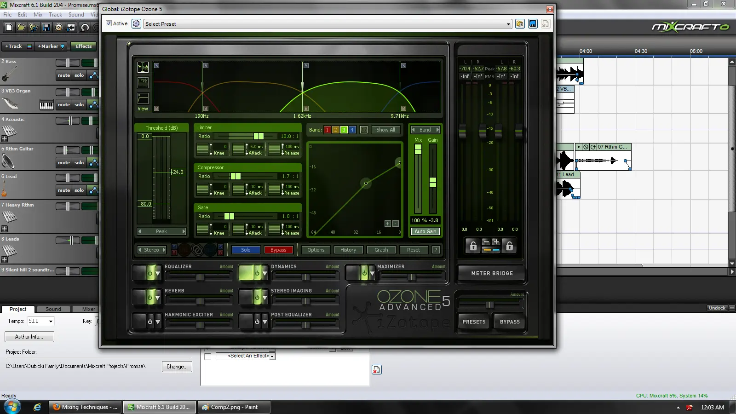This screenshot has height=414, width=736.
Task: Enable the Harmonic Exciter power switch
Action: tap(150, 322)
